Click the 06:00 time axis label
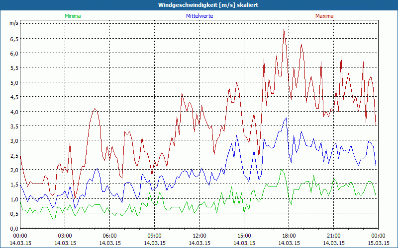398x248 pixels. click(110, 236)
